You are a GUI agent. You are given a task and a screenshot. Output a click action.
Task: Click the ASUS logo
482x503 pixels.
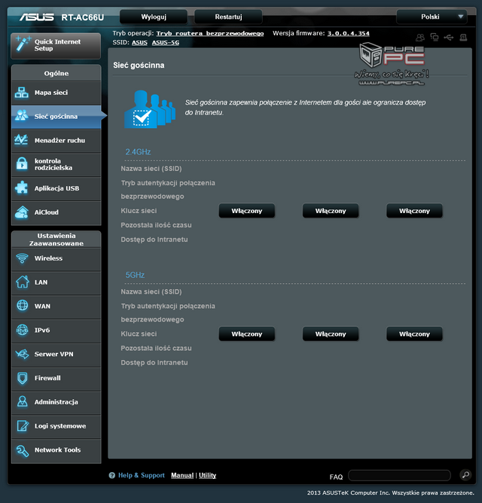[37, 17]
